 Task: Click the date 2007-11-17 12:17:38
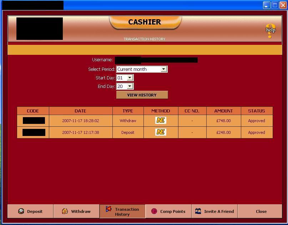[x=81, y=132]
